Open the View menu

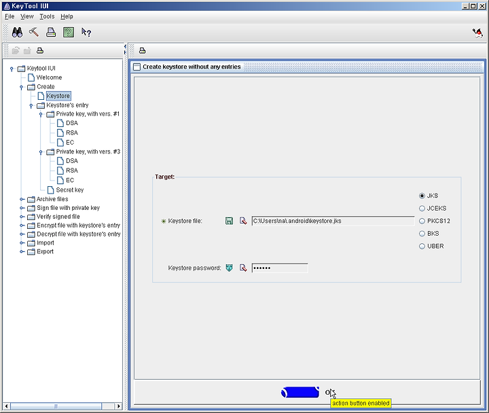27,16
